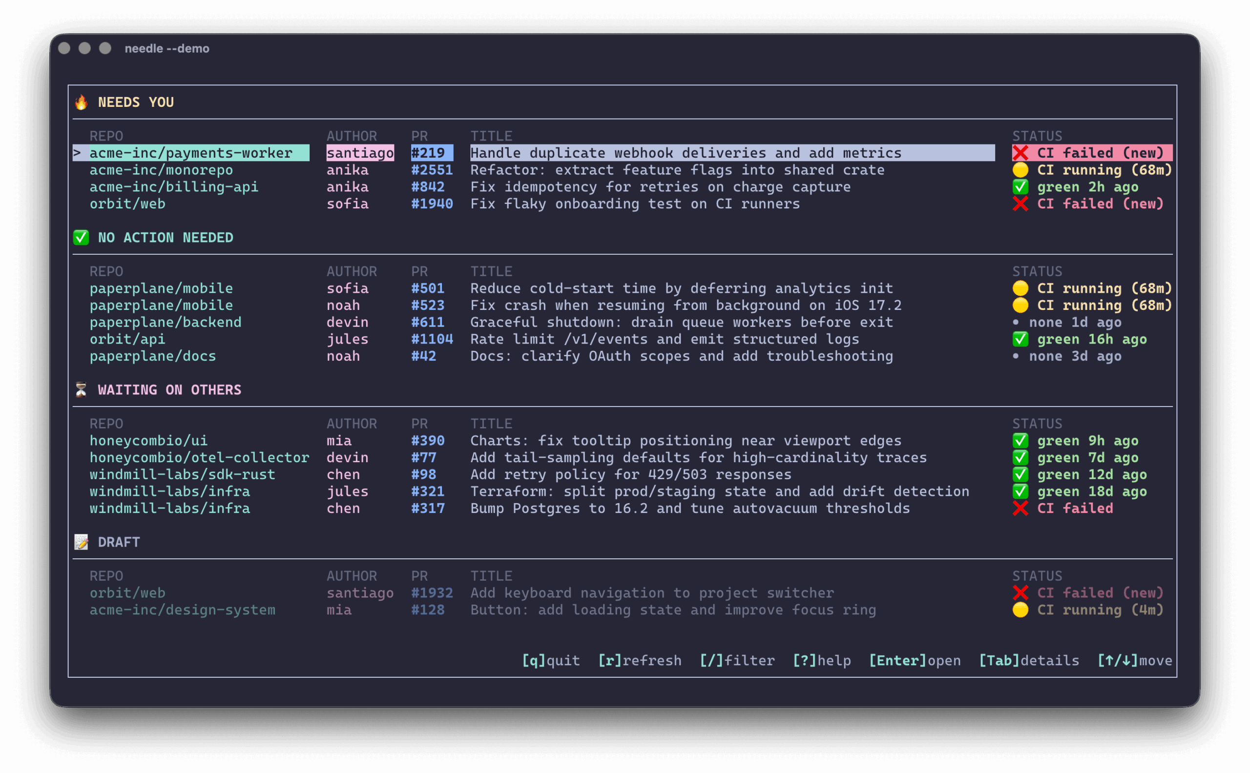Select the WAITING ON OTHERS section header
Viewport: 1250px width, 773px height.
[x=169, y=390]
